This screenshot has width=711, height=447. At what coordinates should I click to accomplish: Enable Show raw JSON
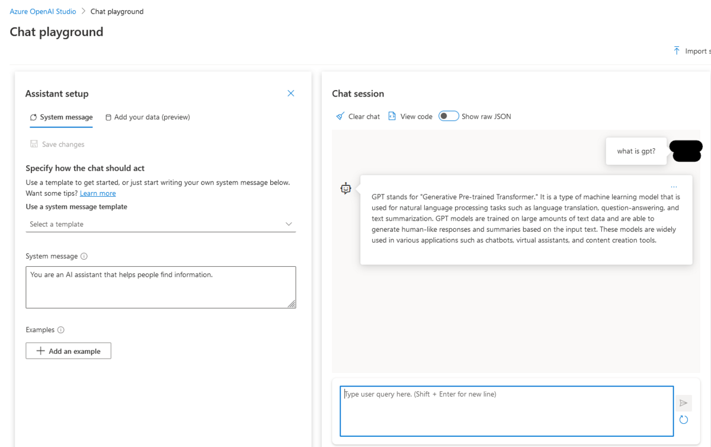[449, 116]
